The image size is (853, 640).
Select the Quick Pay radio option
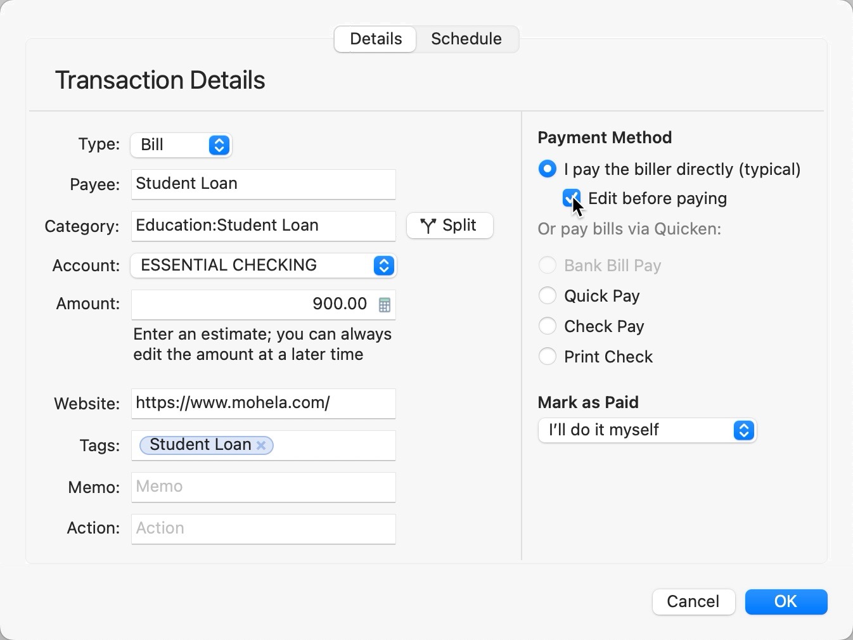pyautogui.click(x=548, y=296)
